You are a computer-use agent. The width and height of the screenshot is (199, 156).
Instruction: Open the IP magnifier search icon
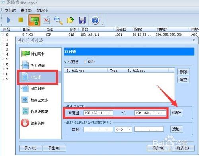[x=58, y=20]
